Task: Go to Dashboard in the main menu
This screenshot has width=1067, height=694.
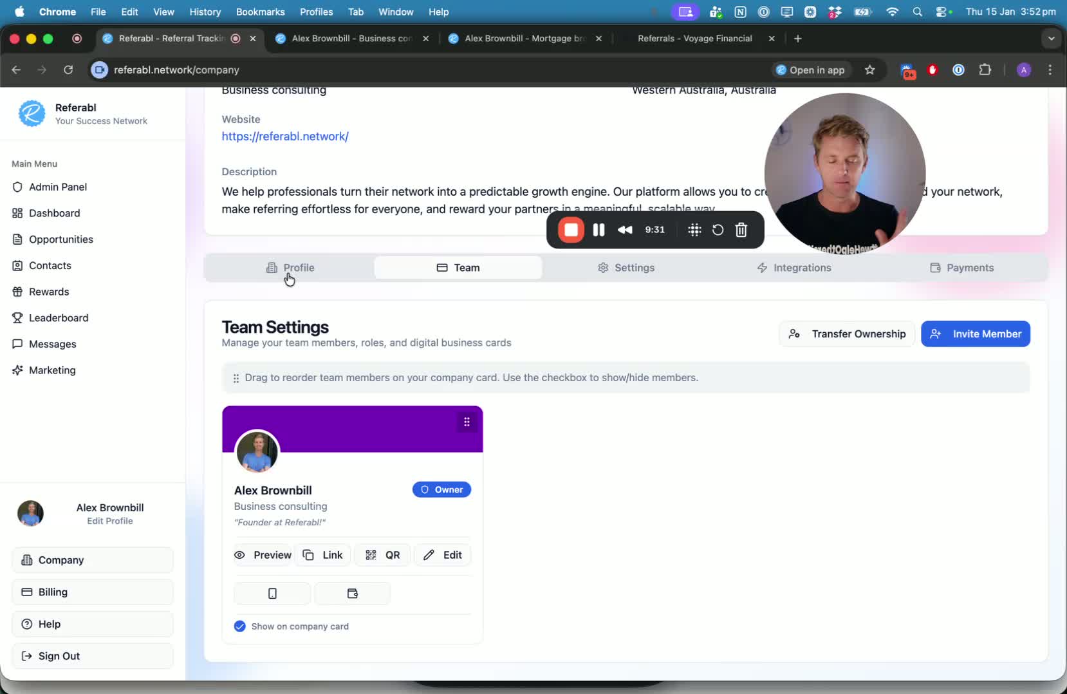Action: pyautogui.click(x=46, y=213)
